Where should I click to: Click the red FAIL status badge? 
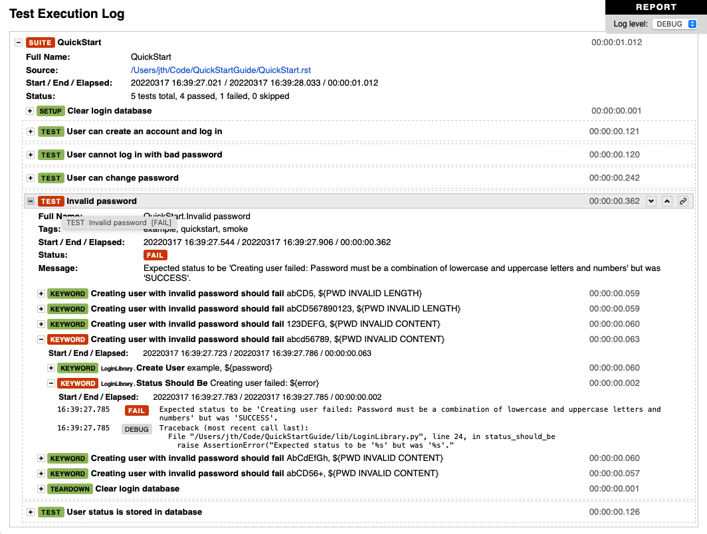155,254
